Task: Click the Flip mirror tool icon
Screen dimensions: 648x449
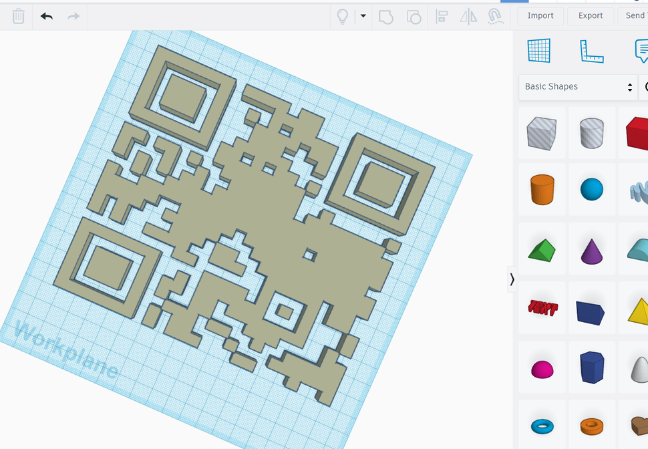Action: [468, 16]
